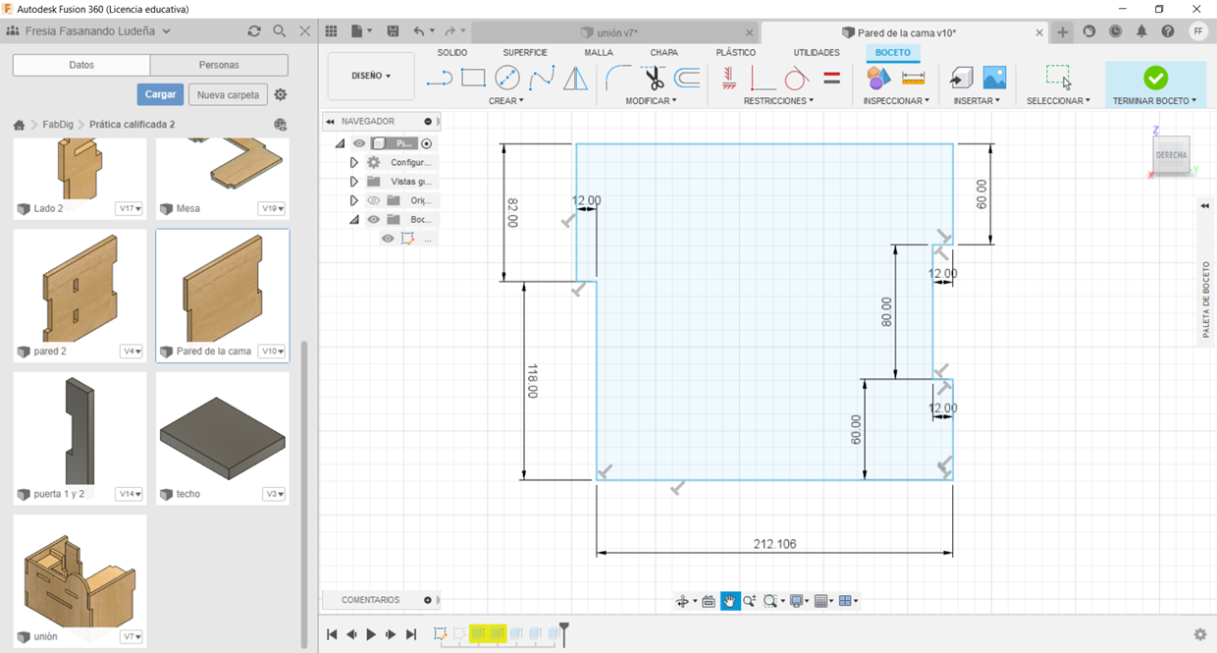The width and height of the screenshot is (1217, 653).
Task: Click the Cargar upload button
Action: pyautogui.click(x=160, y=94)
